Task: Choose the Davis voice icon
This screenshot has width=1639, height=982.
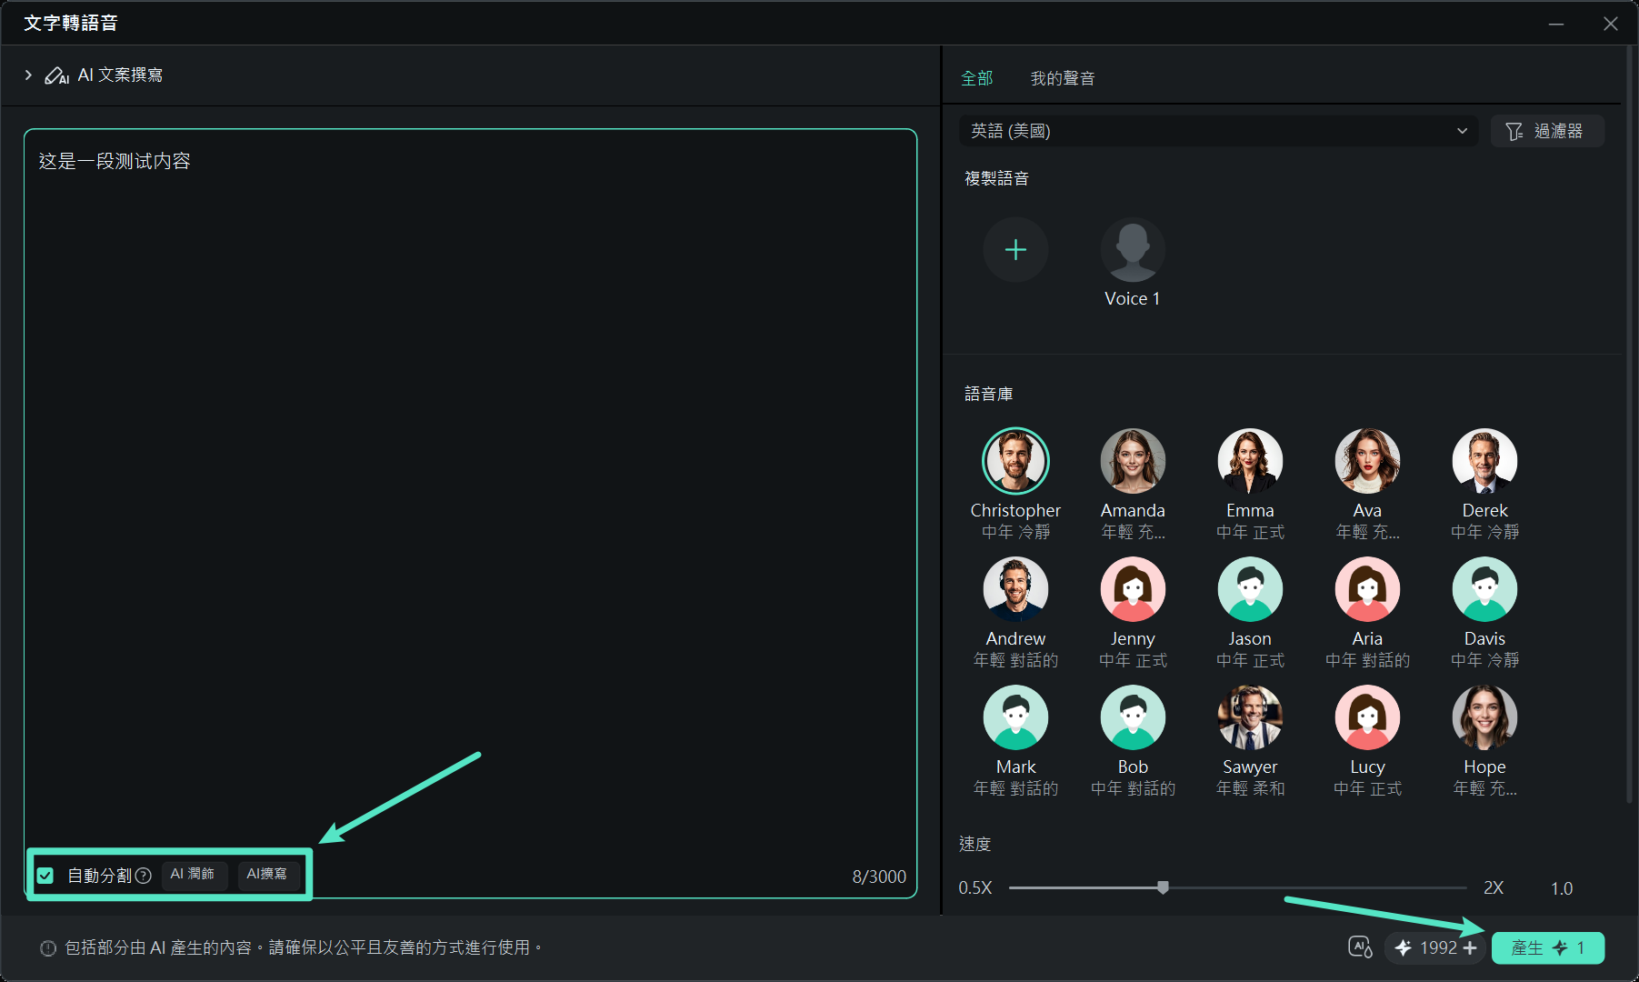Action: tap(1484, 589)
